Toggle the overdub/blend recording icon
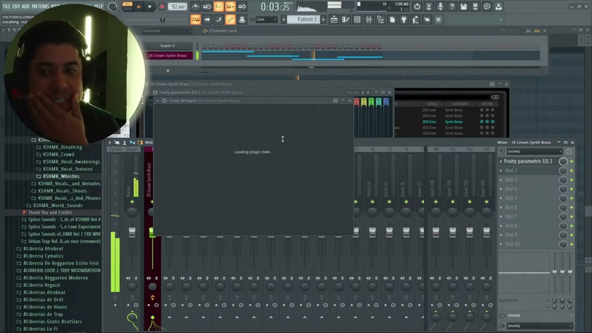 pos(230,6)
